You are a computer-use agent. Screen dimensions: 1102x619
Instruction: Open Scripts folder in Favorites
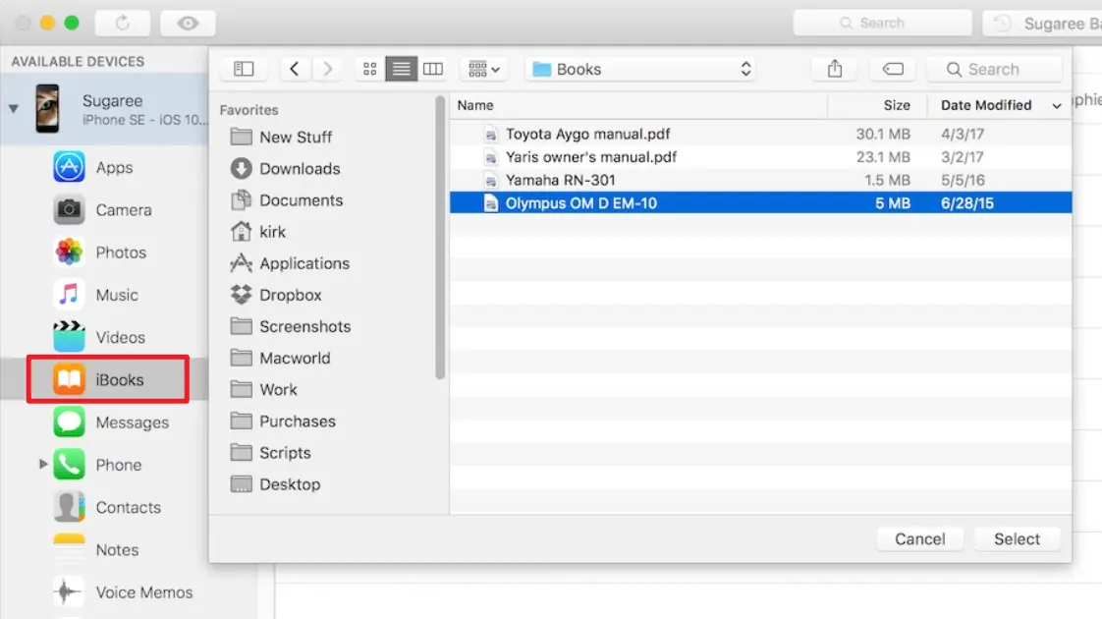pyautogui.click(x=270, y=453)
